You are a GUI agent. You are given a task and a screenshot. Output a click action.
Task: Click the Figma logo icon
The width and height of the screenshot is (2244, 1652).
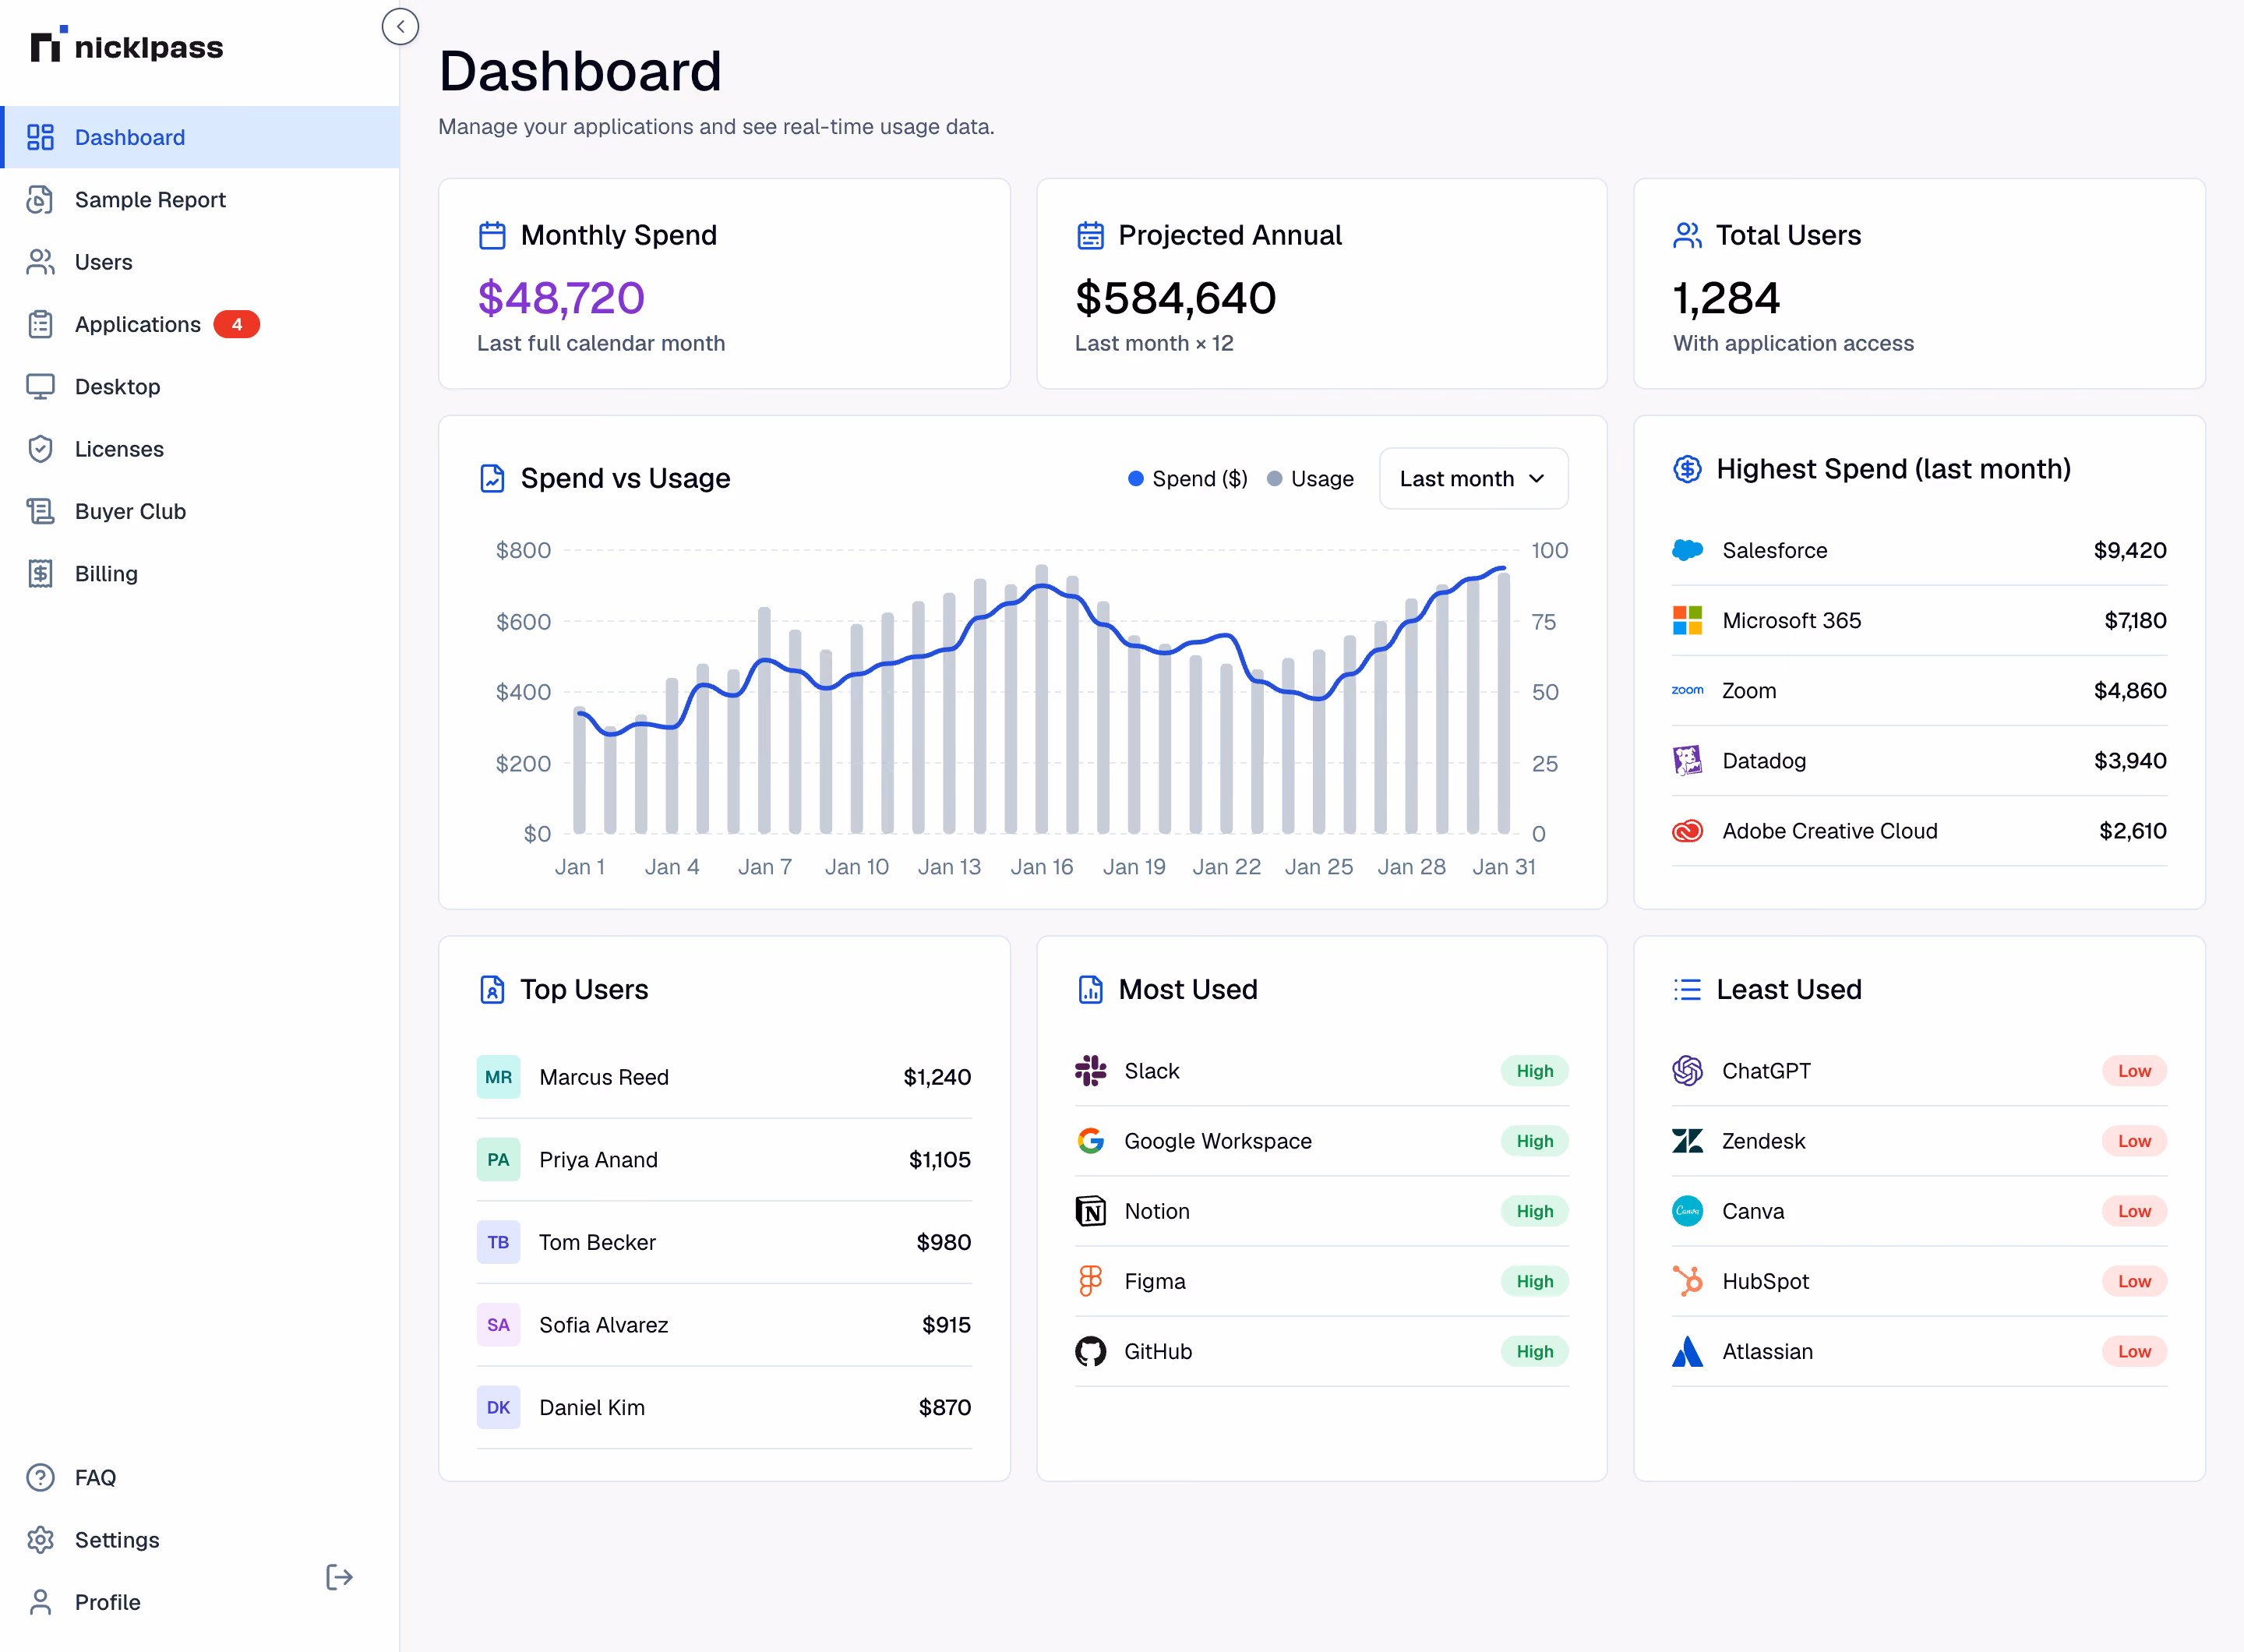(x=1090, y=1281)
